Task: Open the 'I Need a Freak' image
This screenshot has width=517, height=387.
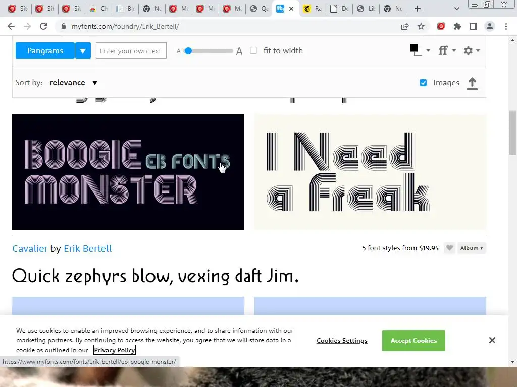Action: pos(370,172)
